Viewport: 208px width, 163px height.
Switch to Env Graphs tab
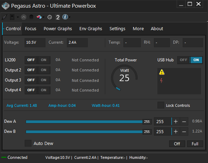click(x=91, y=29)
